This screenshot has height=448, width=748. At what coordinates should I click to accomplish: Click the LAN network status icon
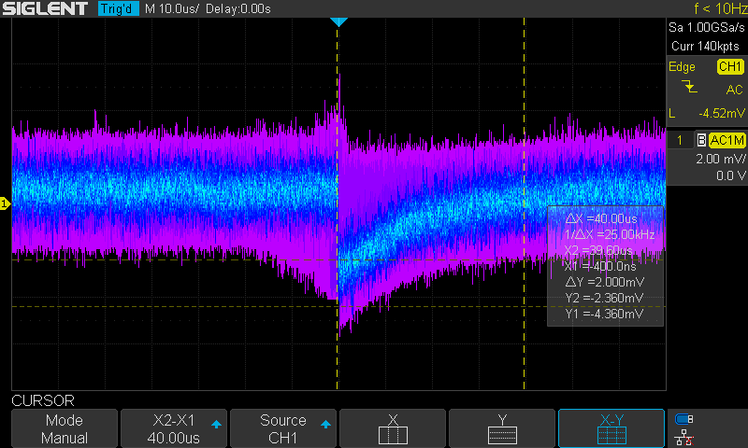[683, 437]
